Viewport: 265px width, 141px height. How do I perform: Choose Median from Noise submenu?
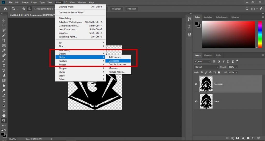[x=118, y=68]
